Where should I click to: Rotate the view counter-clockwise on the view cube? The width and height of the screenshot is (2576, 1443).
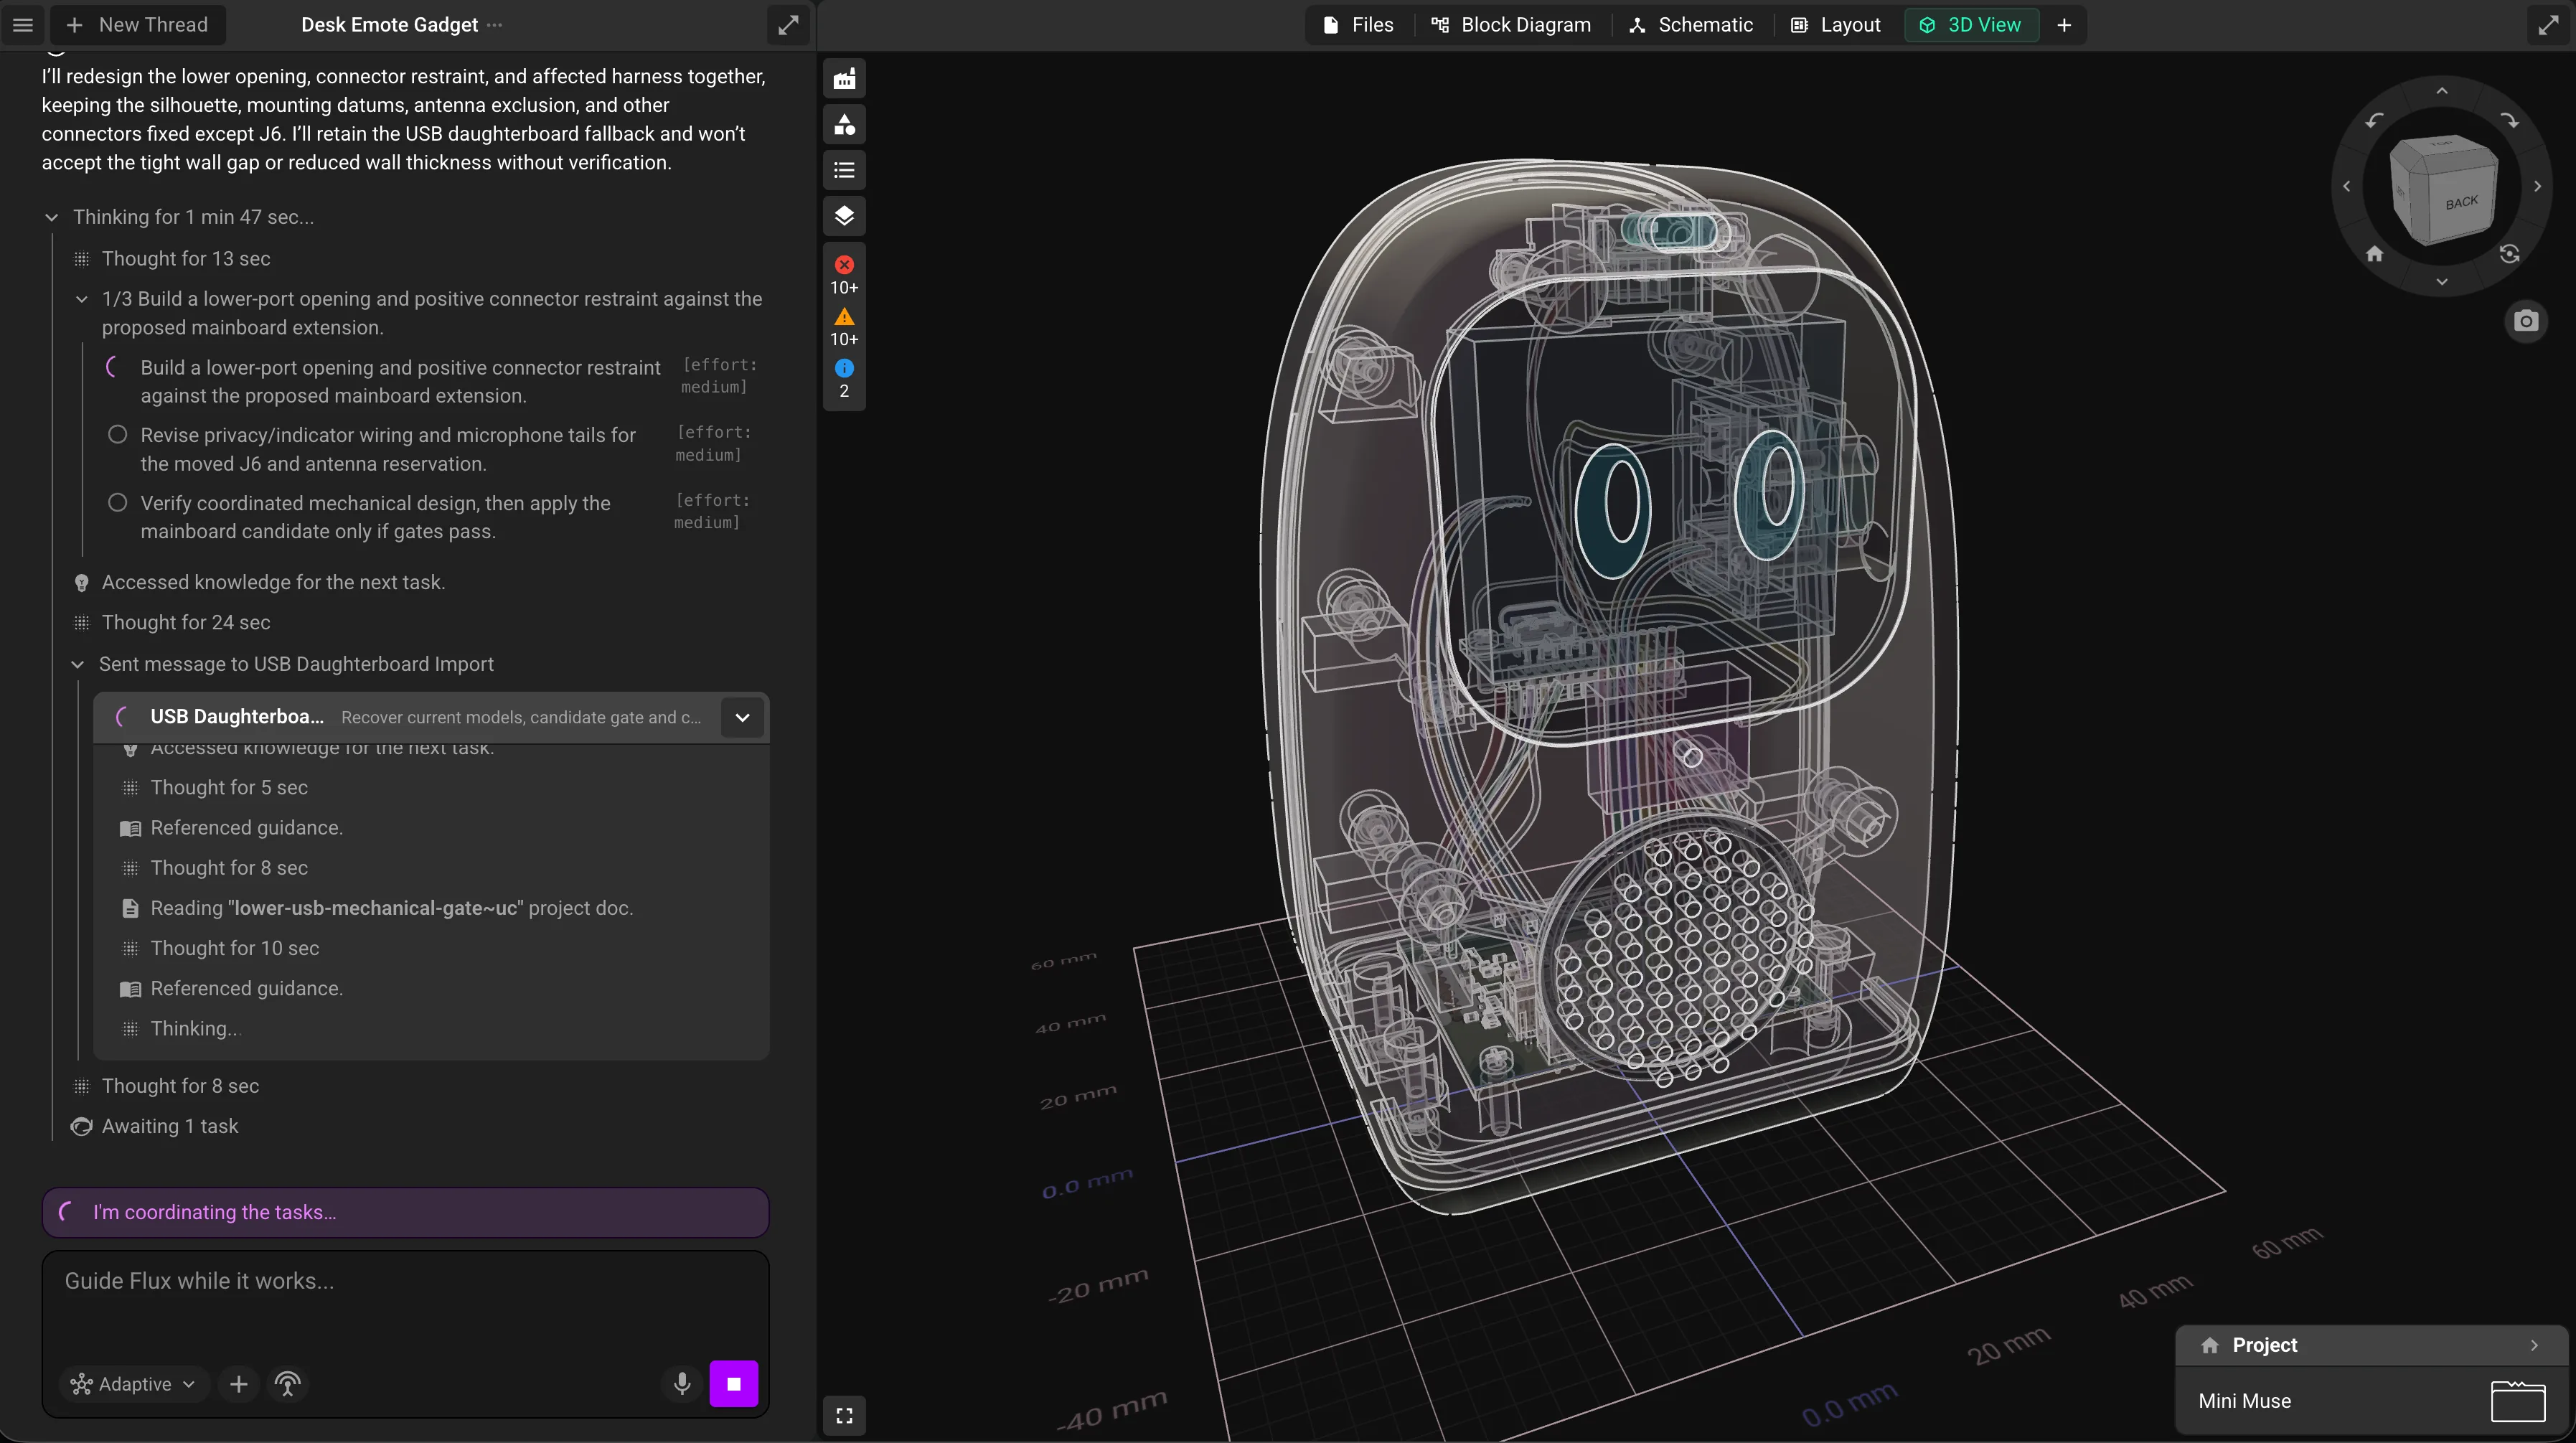point(2374,121)
